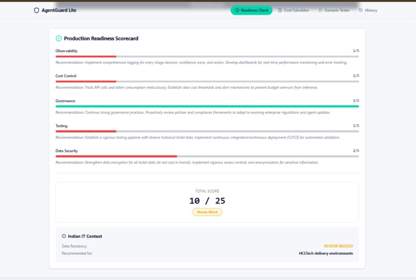Click the Readiness Check checkmark icon
This screenshot has height=280, width=416.
pos(237,10)
